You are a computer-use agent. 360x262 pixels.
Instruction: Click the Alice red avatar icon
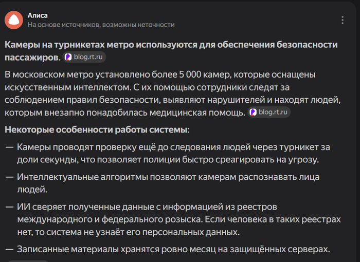pyautogui.click(x=13, y=20)
